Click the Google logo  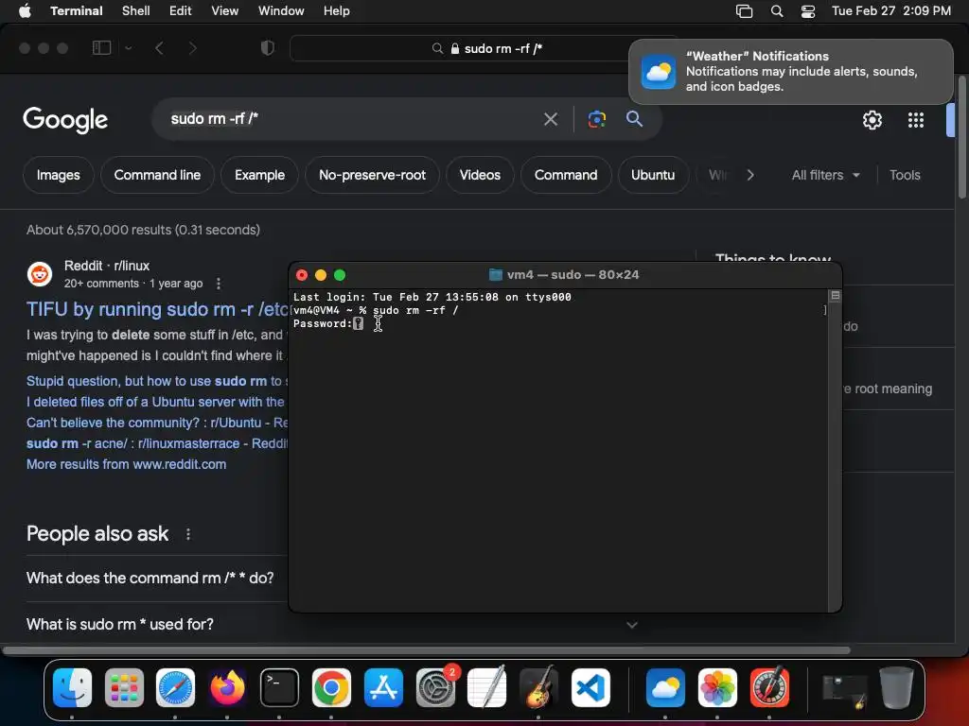tap(65, 120)
